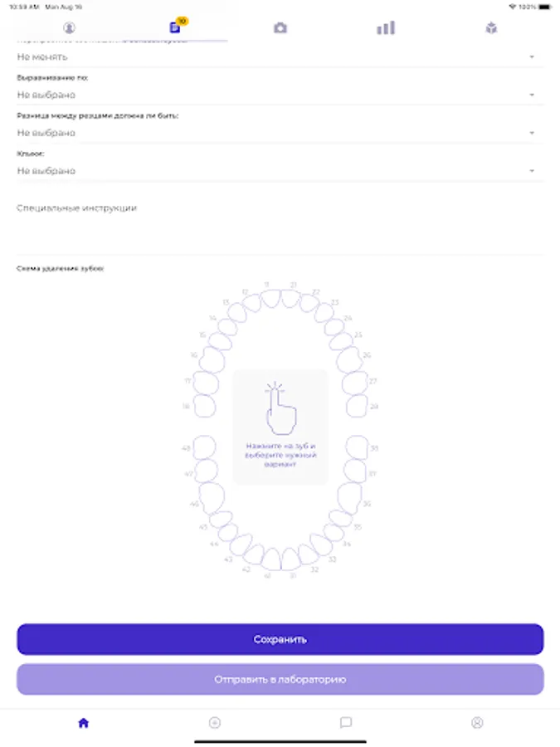Open the patient profile tab icon
This screenshot has height=747, width=560.
(x=69, y=27)
